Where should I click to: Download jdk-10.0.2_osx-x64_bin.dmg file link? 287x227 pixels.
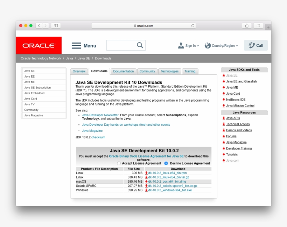167,182
